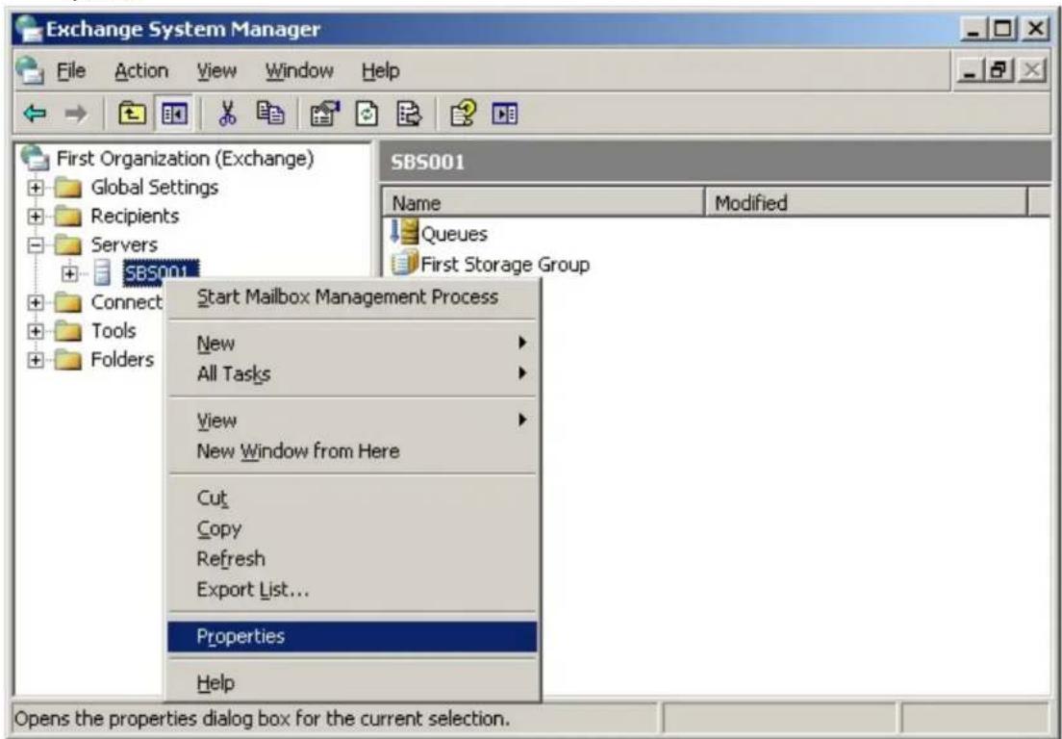Click the Up one level toolbar icon
The width and height of the screenshot is (1062, 739).
[x=132, y=114]
